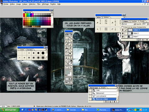The width and height of the screenshot is (149, 112).
Task: Select the Hand tool
Action: point(67,67)
